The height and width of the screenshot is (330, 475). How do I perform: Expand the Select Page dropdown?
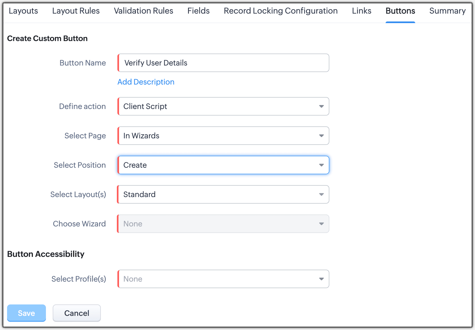[x=223, y=136]
